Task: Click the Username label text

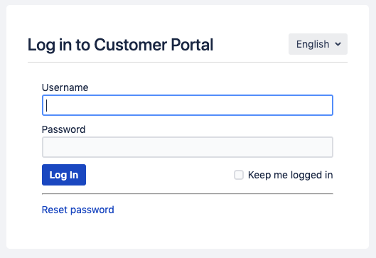Action: [x=65, y=87]
